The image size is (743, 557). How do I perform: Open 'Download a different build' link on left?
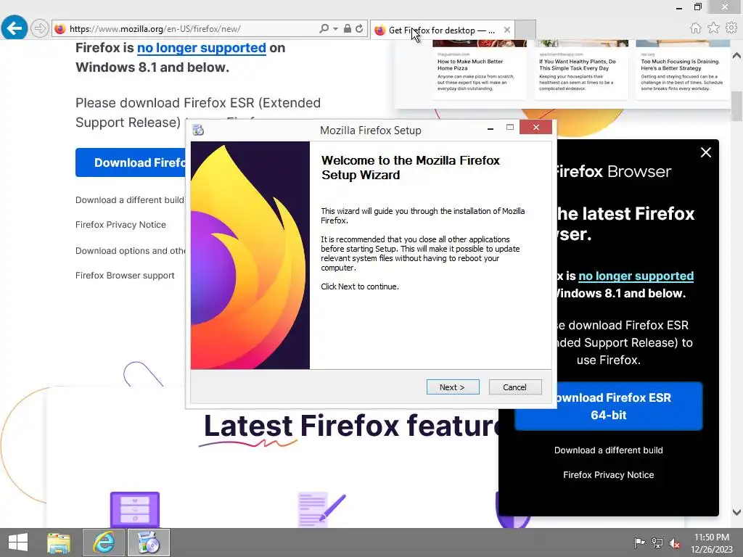pos(130,200)
